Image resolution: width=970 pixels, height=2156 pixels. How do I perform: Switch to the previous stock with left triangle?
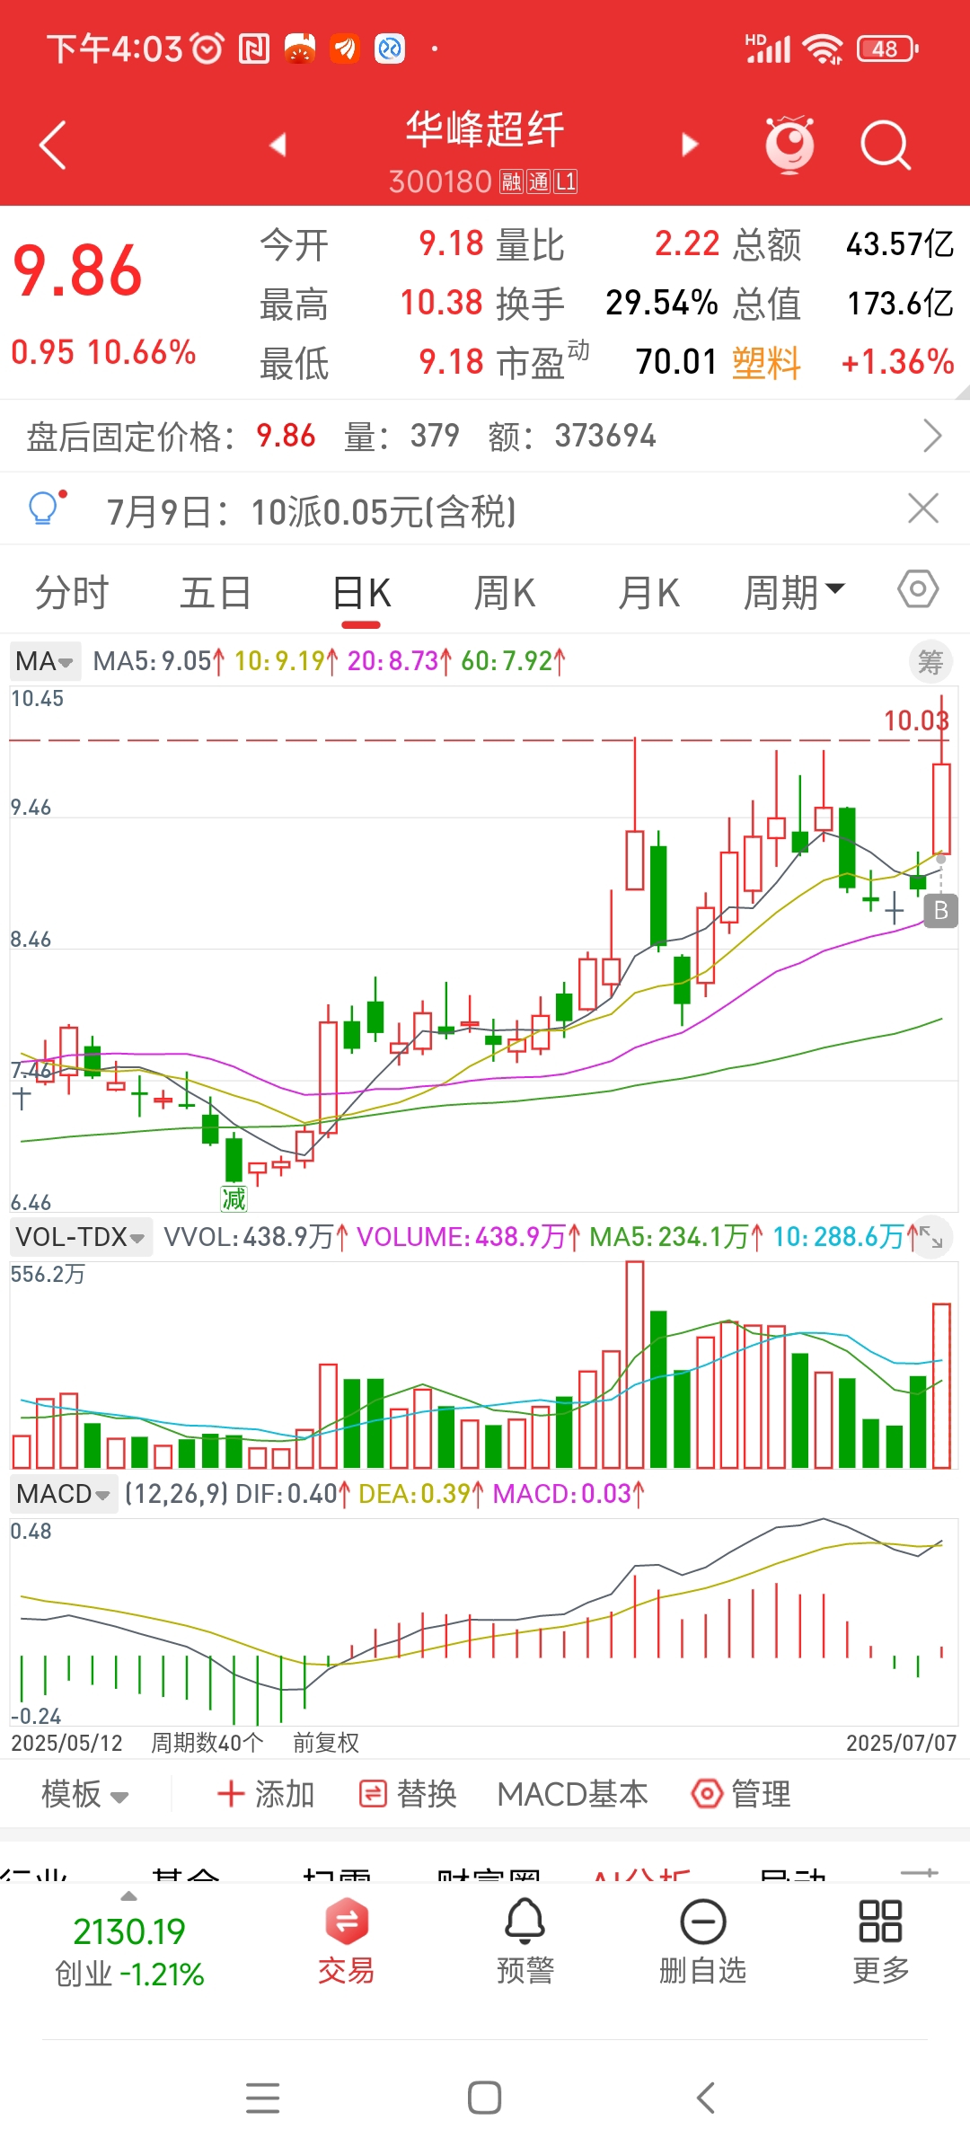(278, 144)
